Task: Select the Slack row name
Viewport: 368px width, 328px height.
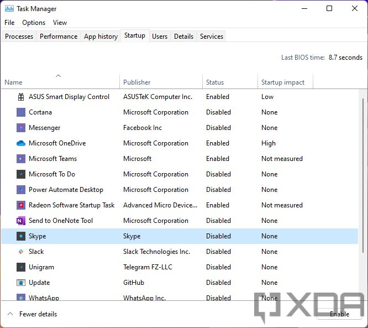Action: coord(36,252)
